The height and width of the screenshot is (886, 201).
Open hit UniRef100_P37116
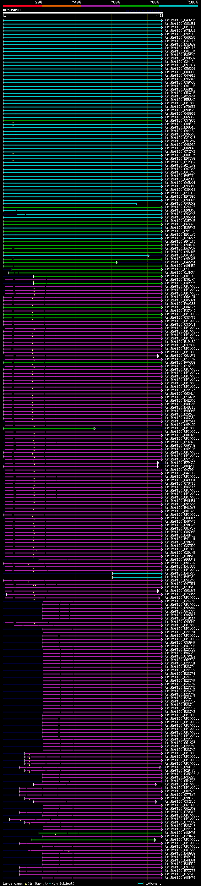click(x=180, y=41)
